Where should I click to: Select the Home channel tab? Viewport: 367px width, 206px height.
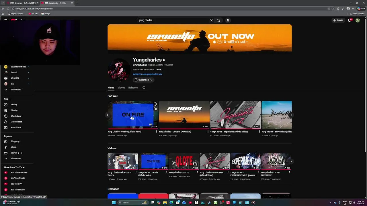coord(111,88)
